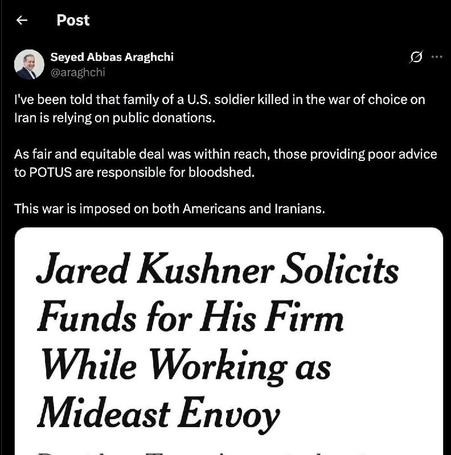The width and height of the screenshot is (451, 455).
Task: Click the display name Seyed Abbas Araghchi
Action: click(x=112, y=57)
